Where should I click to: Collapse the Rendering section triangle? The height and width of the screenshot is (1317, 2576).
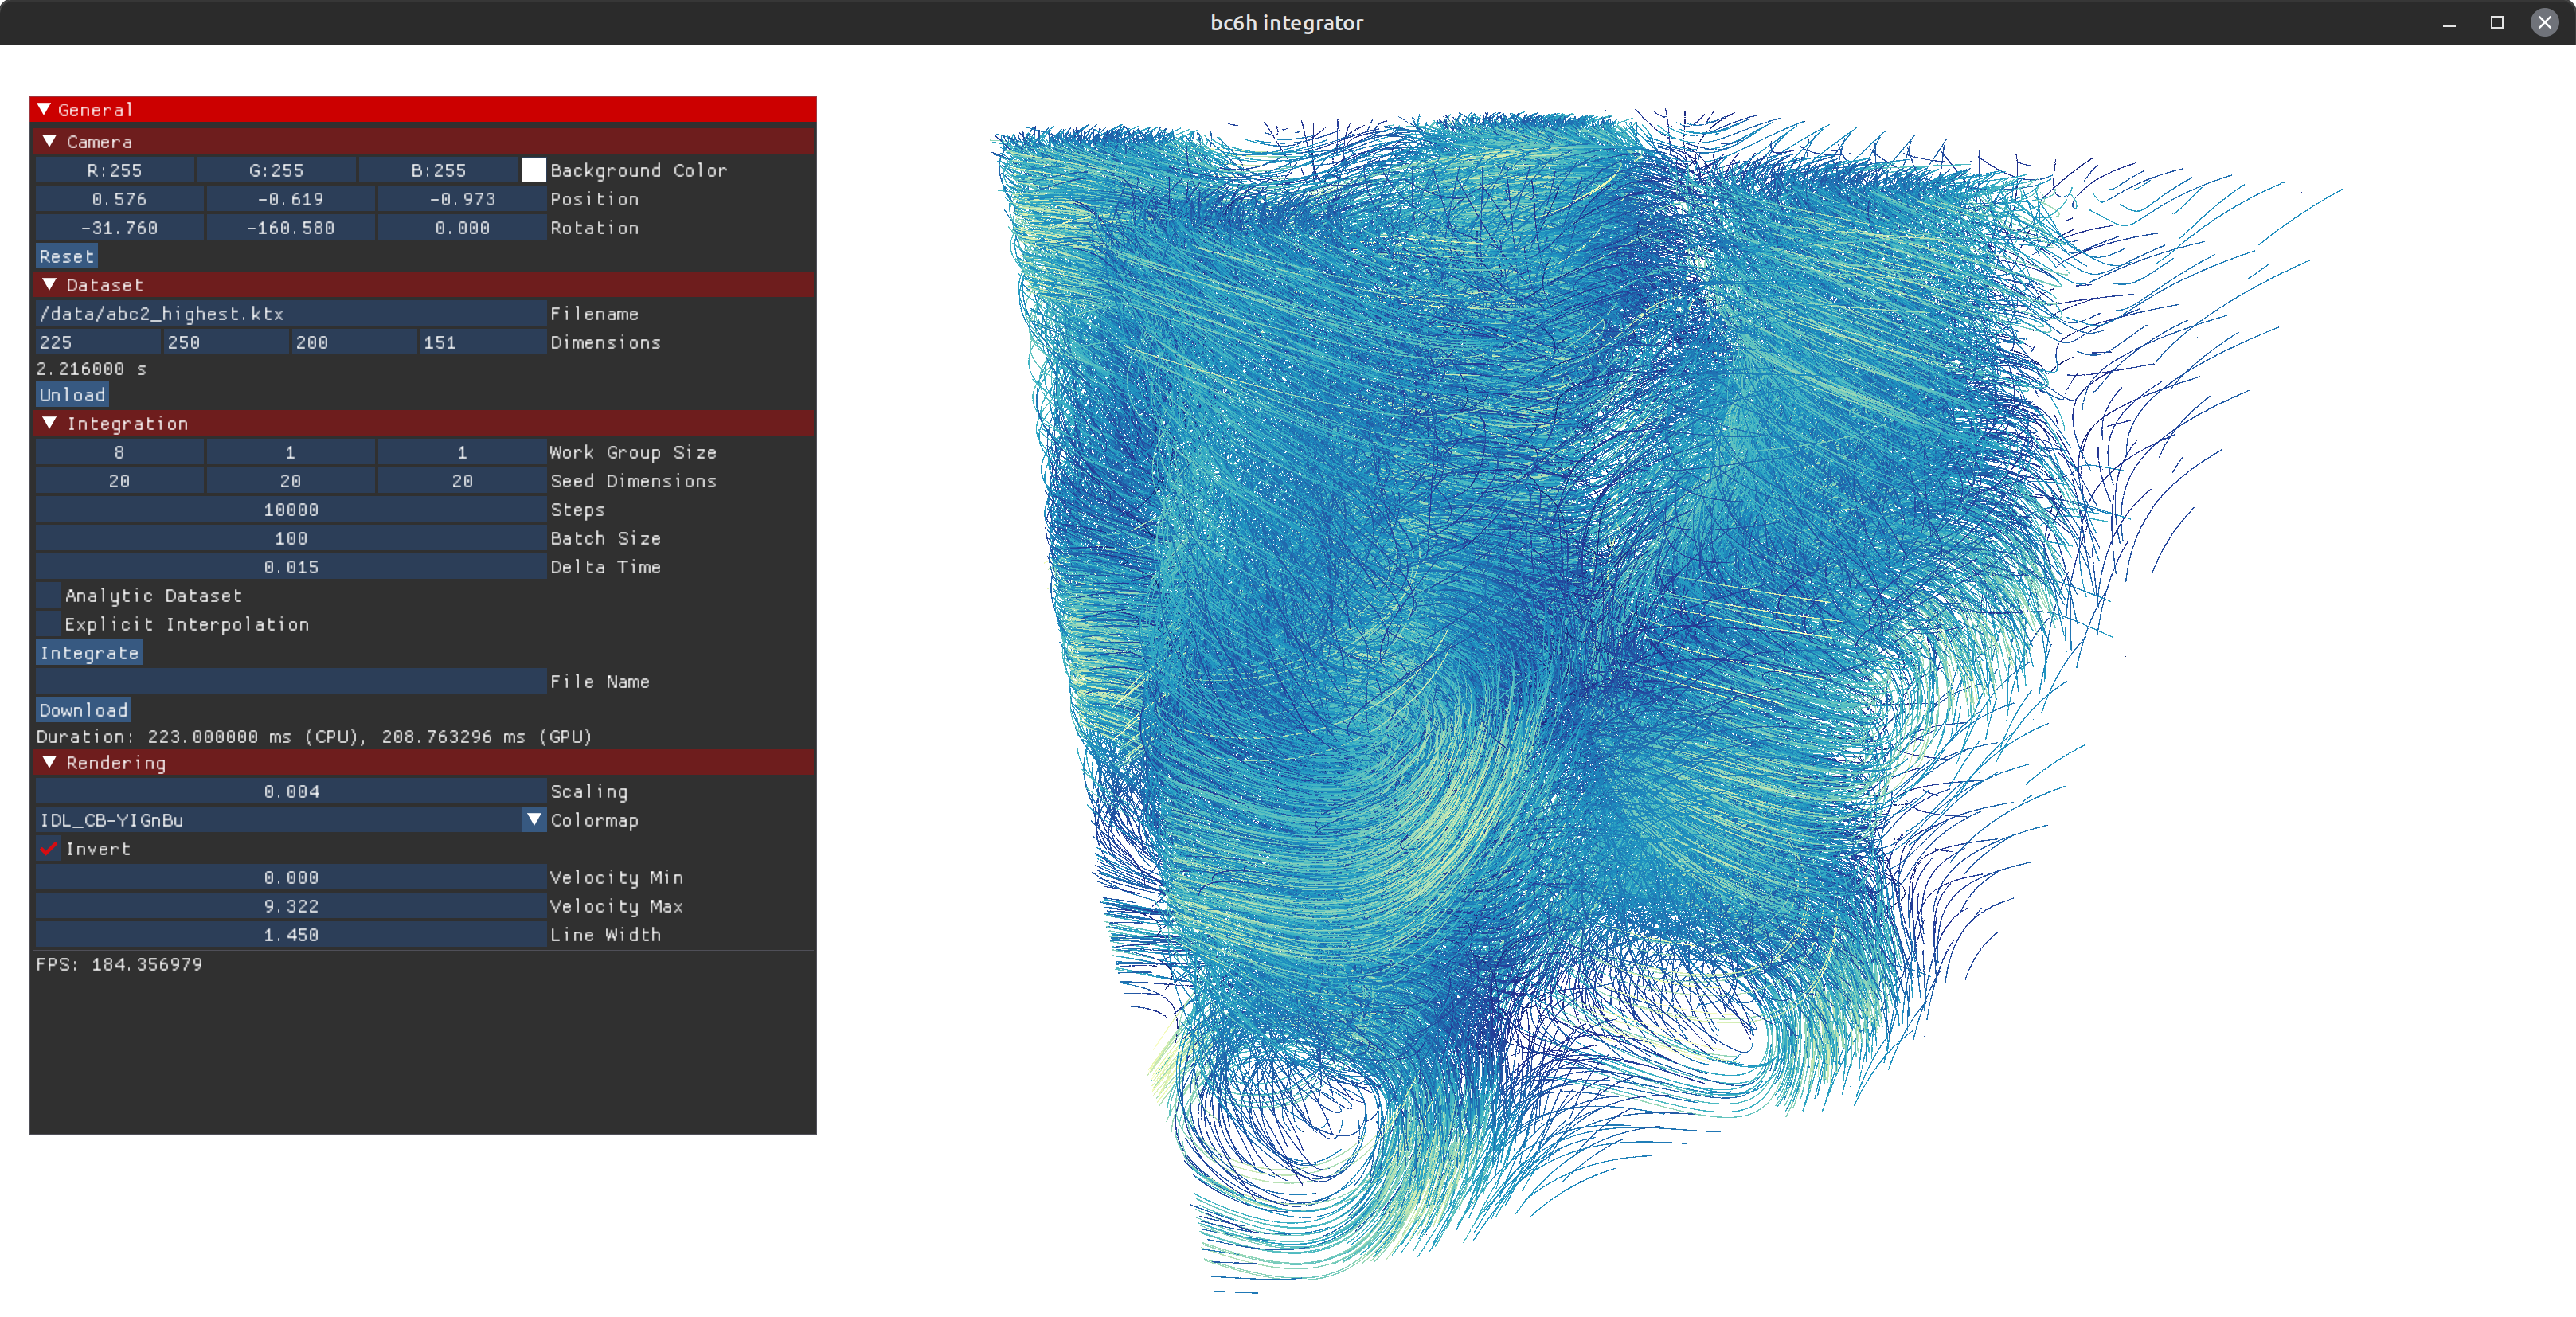[x=49, y=762]
